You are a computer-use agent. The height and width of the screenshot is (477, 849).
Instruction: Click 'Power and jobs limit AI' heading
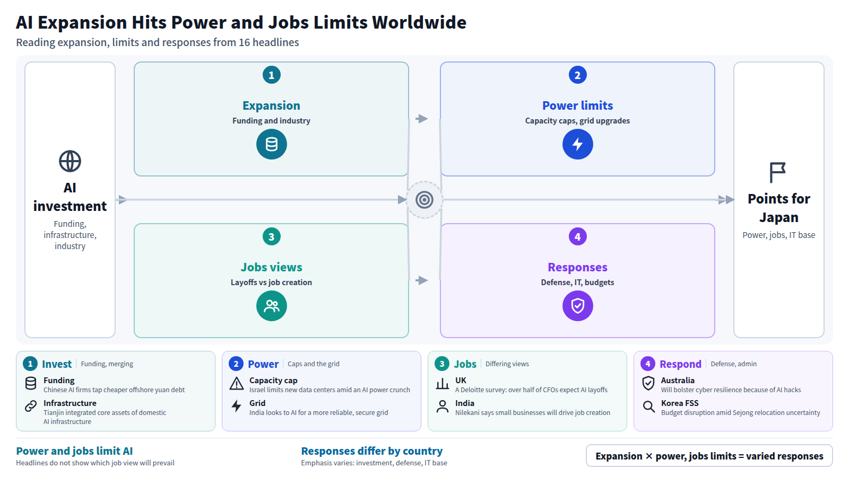pos(74,451)
